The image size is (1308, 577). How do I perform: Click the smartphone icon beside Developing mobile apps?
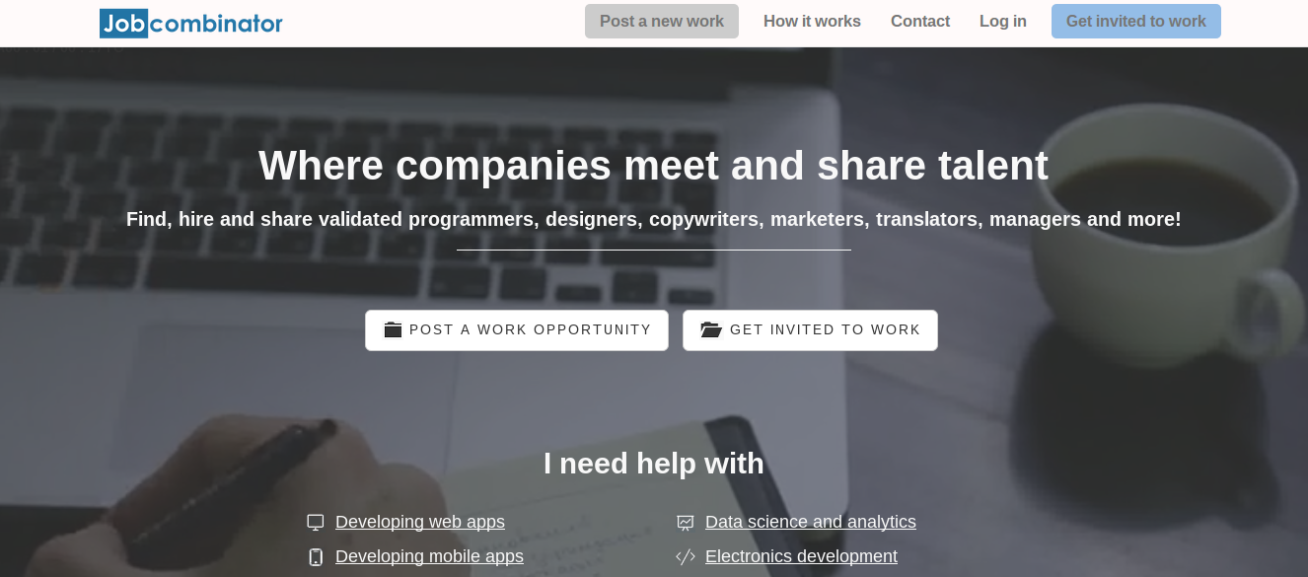[x=316, y=556]
